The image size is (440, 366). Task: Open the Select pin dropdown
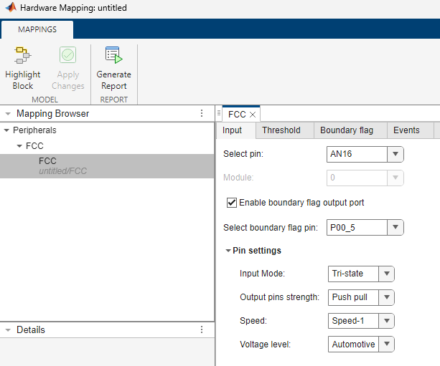click(x=395, y=153)
